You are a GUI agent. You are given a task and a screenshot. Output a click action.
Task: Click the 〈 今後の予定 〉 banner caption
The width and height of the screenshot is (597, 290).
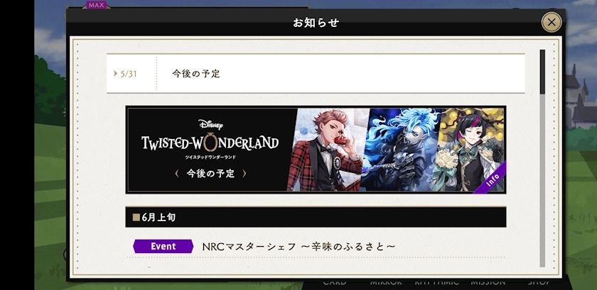[210, 174]
